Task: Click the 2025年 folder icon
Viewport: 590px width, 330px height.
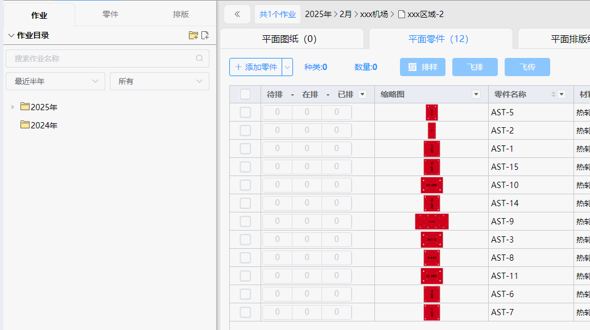Action: [x=25, y=107]
